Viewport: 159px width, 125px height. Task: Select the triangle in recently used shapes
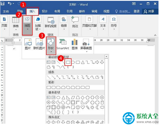[83, 62]
